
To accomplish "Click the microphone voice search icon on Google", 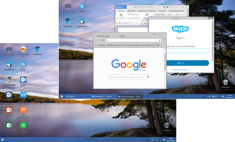I will pyautogui.click(x=148, y=77).
